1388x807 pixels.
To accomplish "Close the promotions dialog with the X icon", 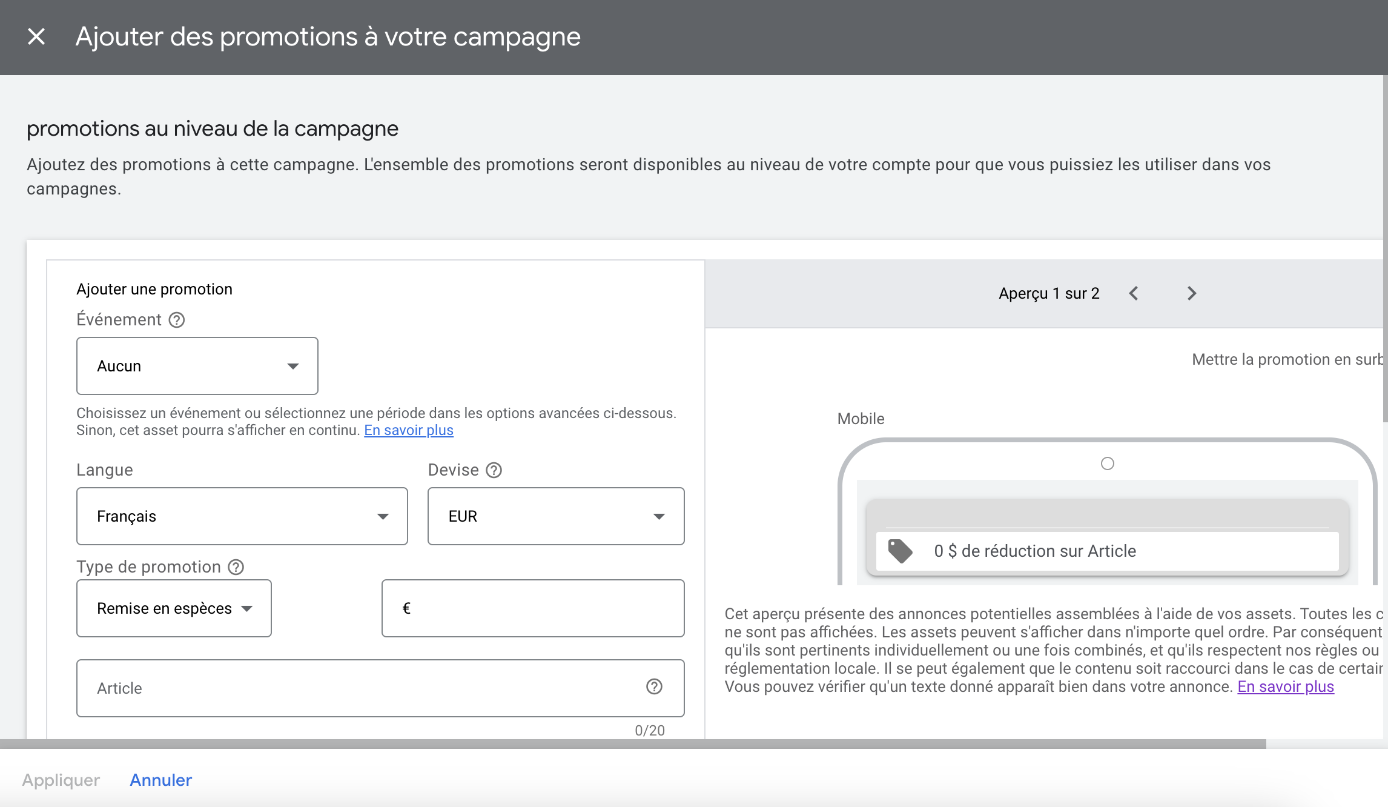I will tap(36, 37).
